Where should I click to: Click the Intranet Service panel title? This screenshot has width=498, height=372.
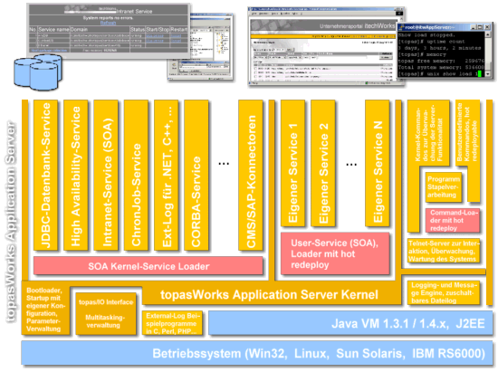point(134,12)
